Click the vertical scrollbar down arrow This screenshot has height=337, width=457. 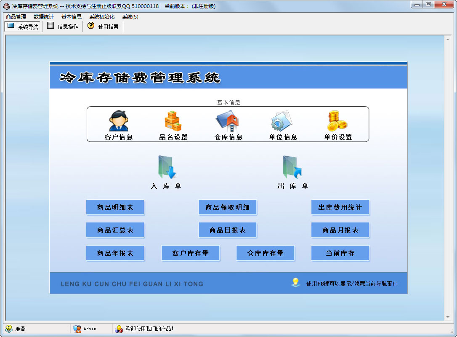click(448, 317)
